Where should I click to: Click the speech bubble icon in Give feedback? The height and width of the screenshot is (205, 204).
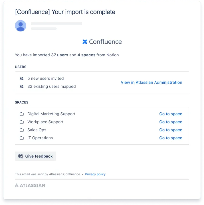(21, 156)
